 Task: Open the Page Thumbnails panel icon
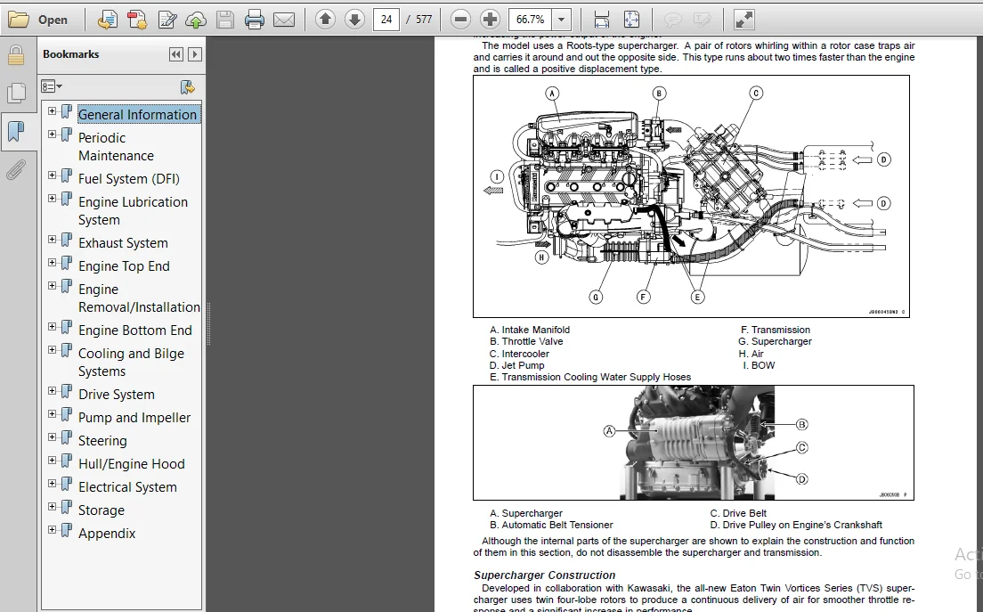click(x=16, y=93)
